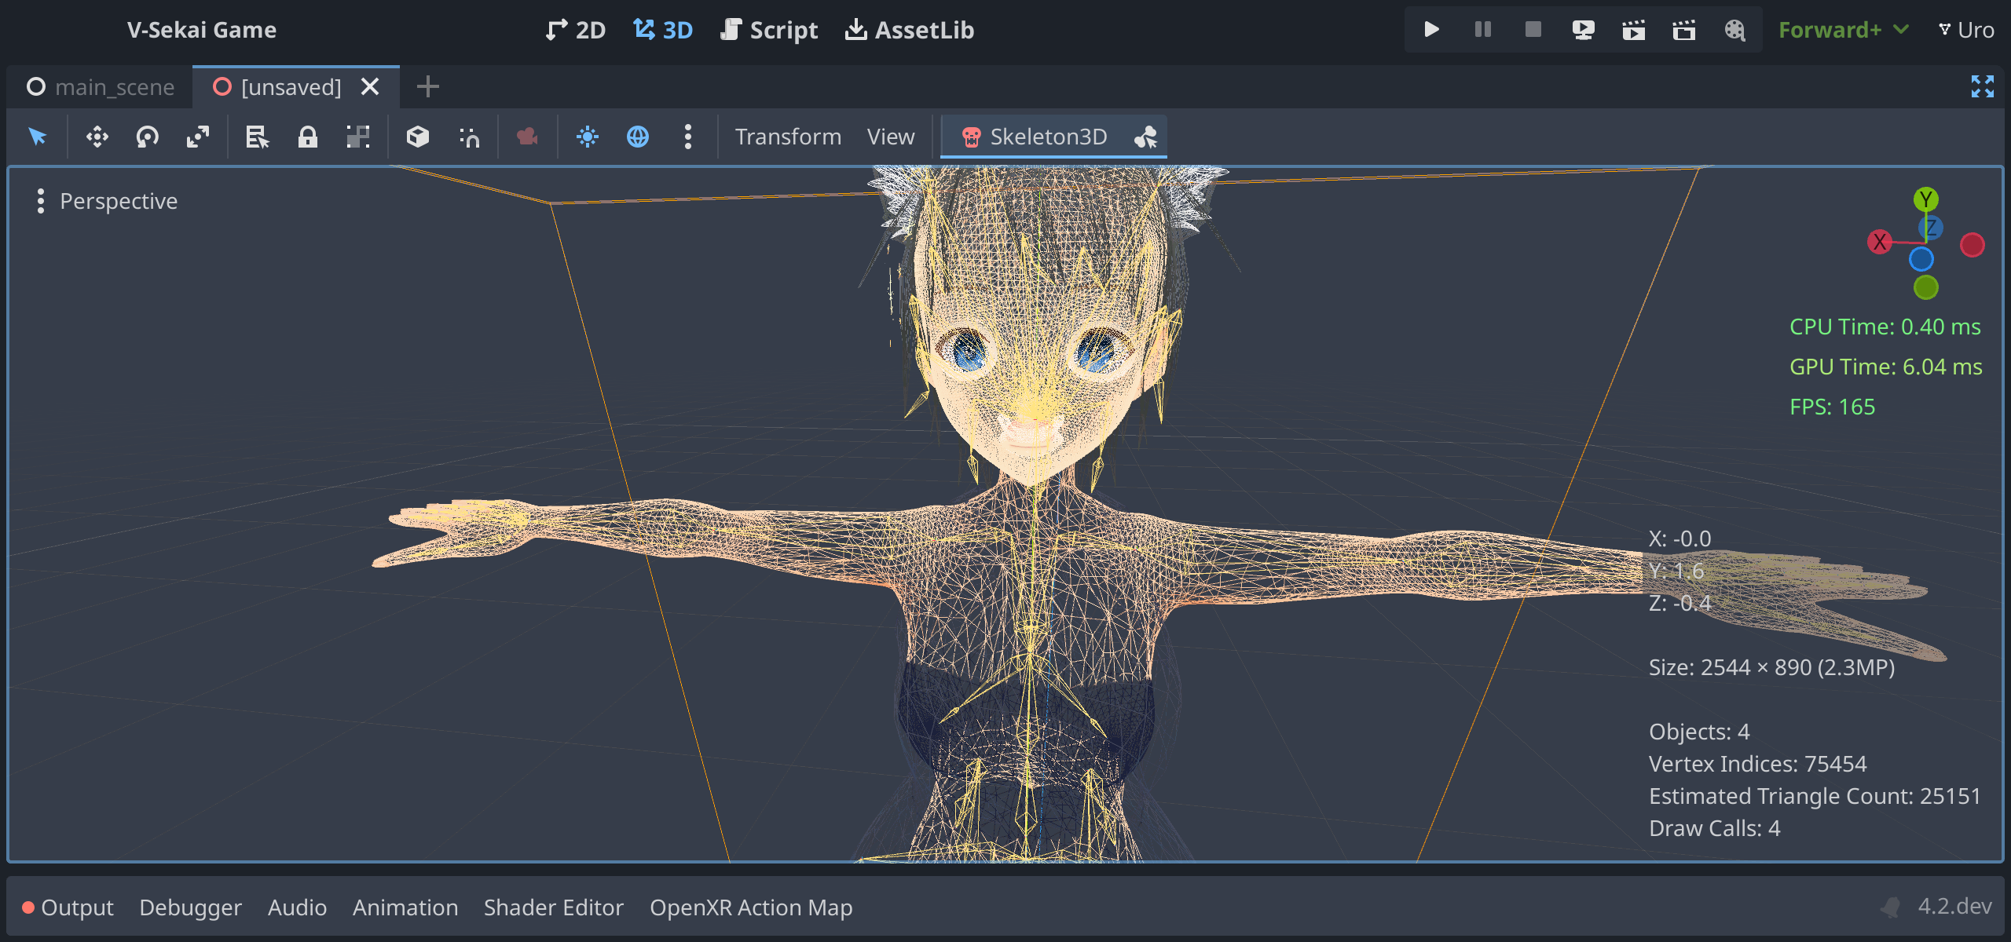Image resolution: width=2011 pixels, height=942 pixels.
Task: Switch to the main_scene tab
Action: [115, 86]
